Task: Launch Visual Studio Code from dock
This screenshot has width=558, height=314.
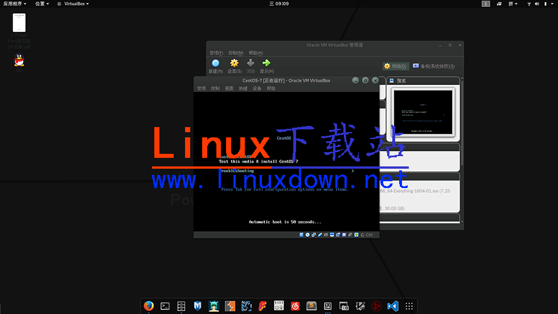Action: tap(393, 306)
